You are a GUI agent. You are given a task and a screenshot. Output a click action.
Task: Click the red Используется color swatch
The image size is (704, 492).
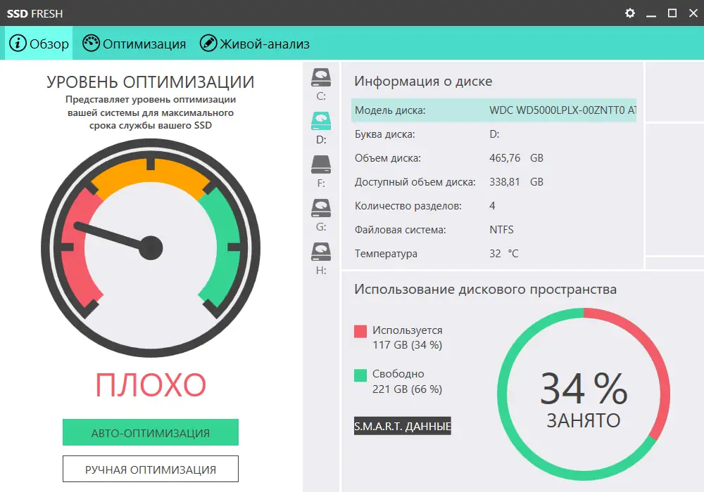point(360,331)
